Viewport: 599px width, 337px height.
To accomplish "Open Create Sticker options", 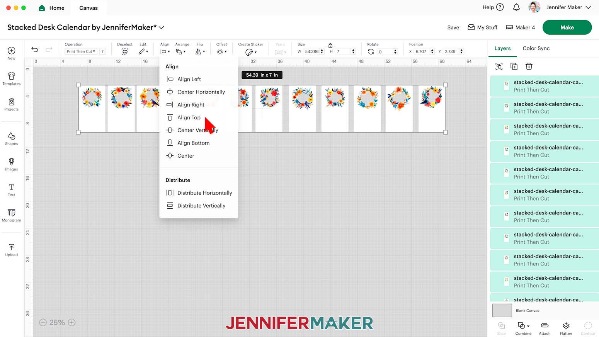I will pyautogui.click(x=251, y=52).
